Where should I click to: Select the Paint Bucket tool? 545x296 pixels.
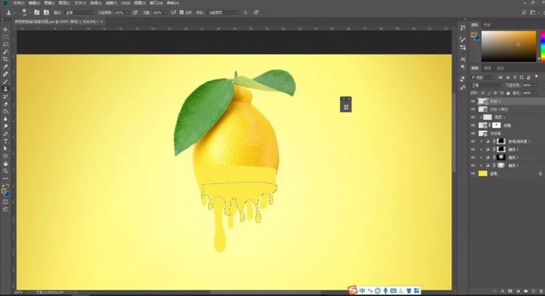(5, 111)
